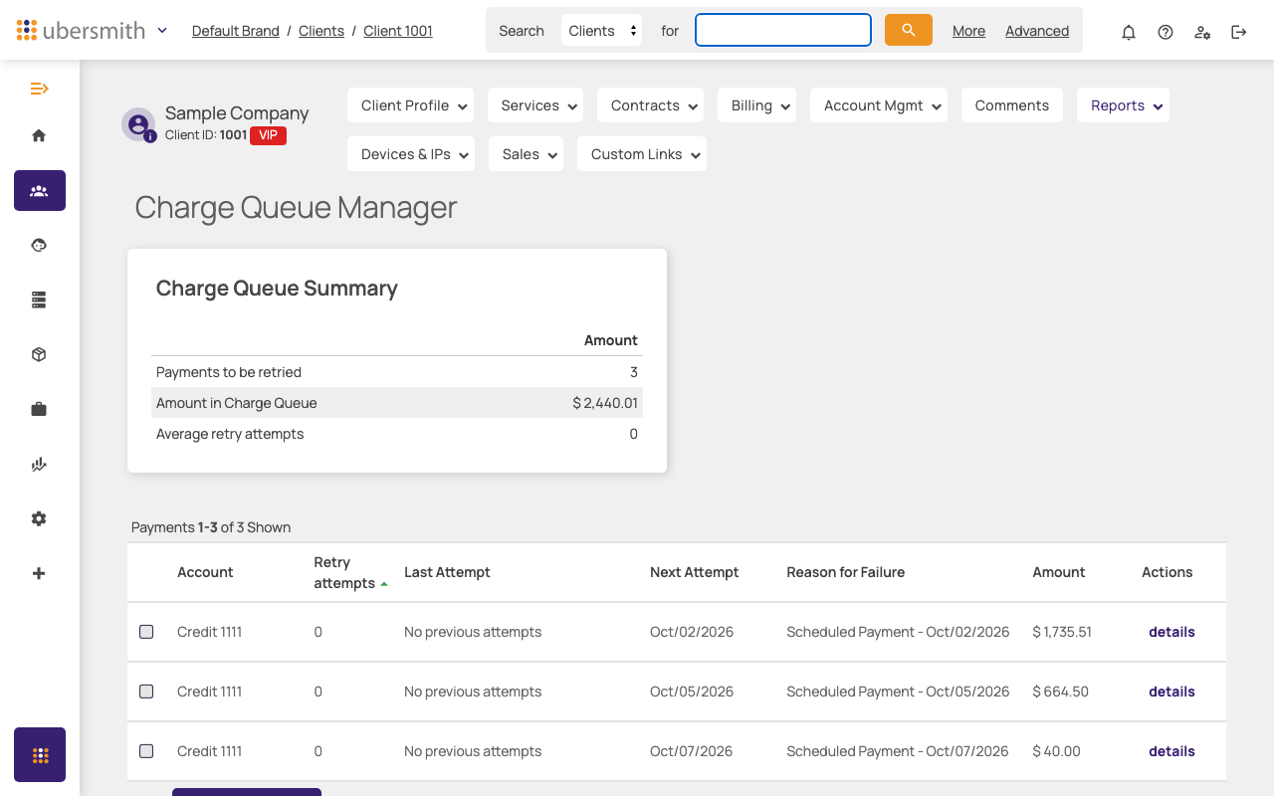Open the Advanced search link
The width and height of the screenshot is (1274, 796).
[1037, 31]
